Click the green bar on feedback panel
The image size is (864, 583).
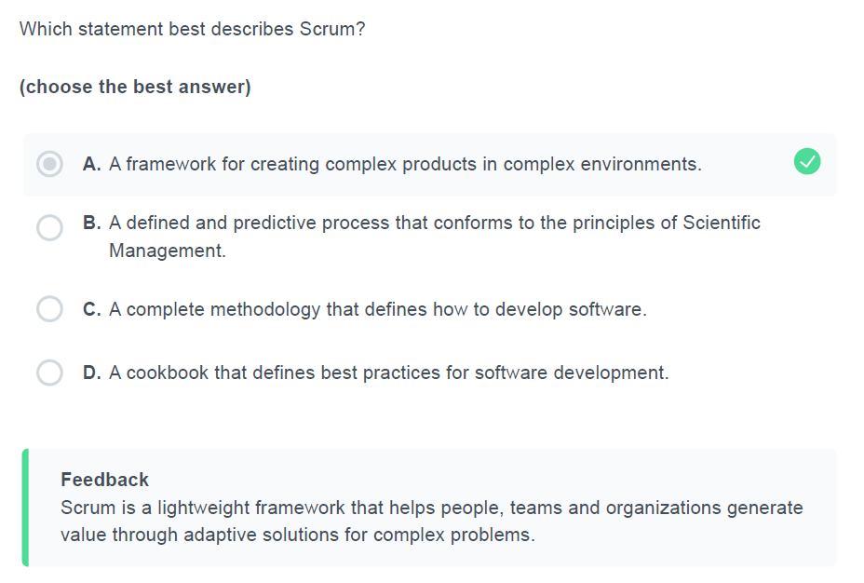25,508
